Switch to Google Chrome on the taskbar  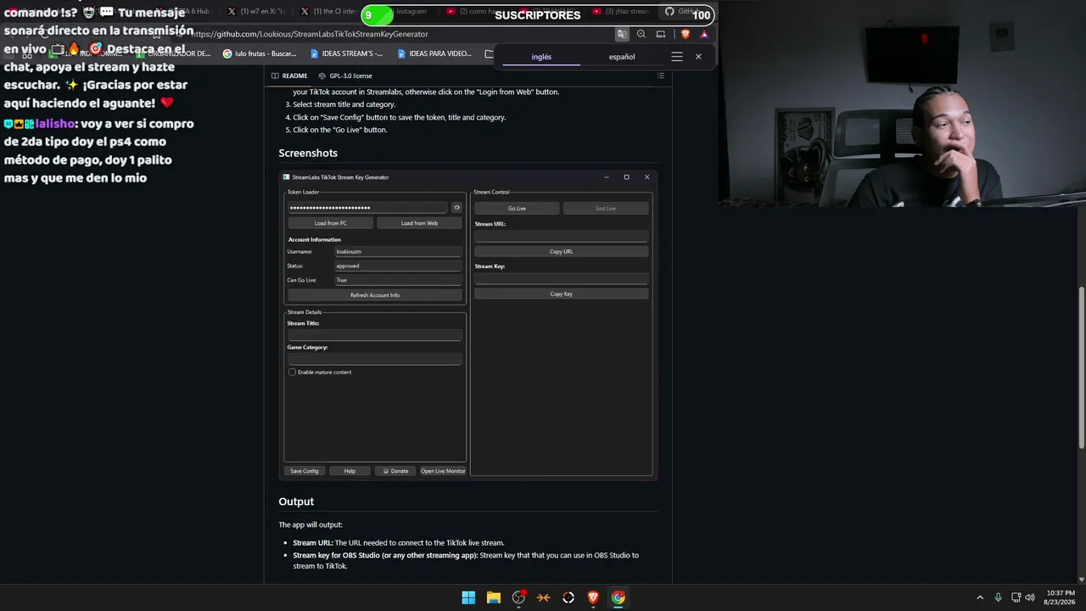(619, 597)
